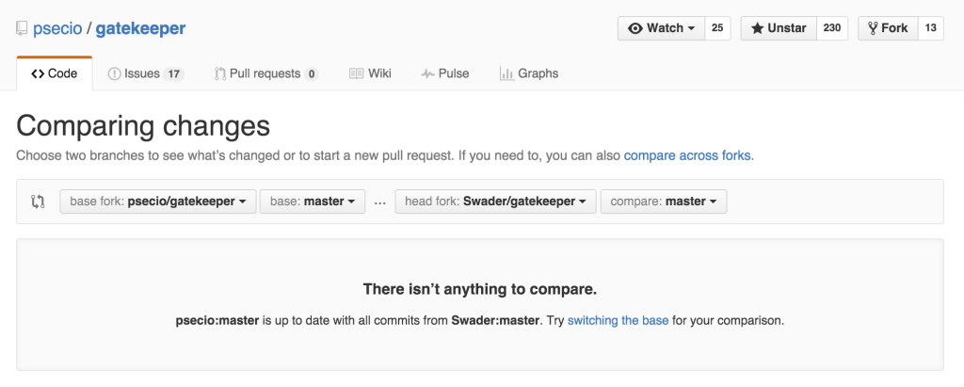
Task: Click the repository book icon beside psecio
Action: pyautogui.click(x=22, y=28)
